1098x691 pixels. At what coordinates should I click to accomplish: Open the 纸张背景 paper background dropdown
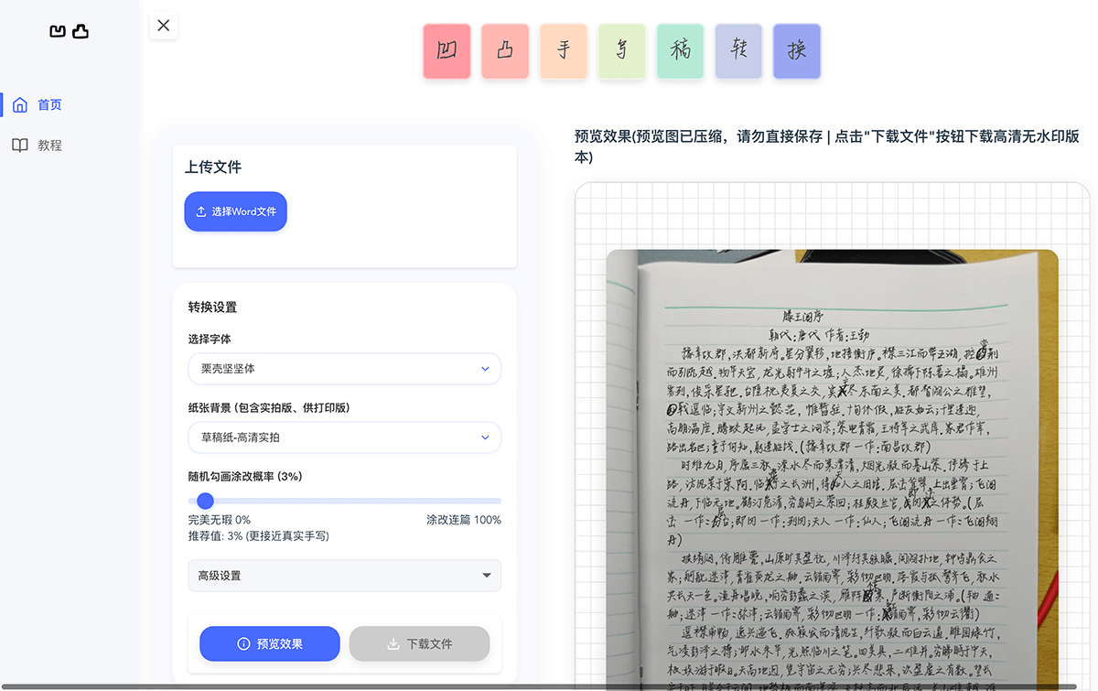(x=344, y=437)
